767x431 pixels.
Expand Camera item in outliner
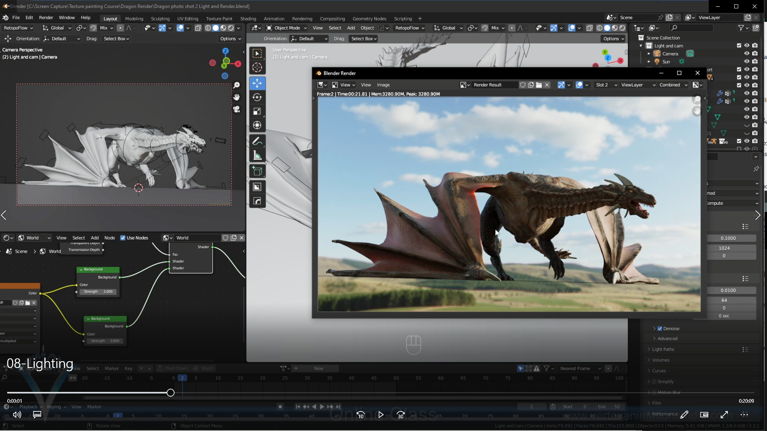(x=649, y=53)
